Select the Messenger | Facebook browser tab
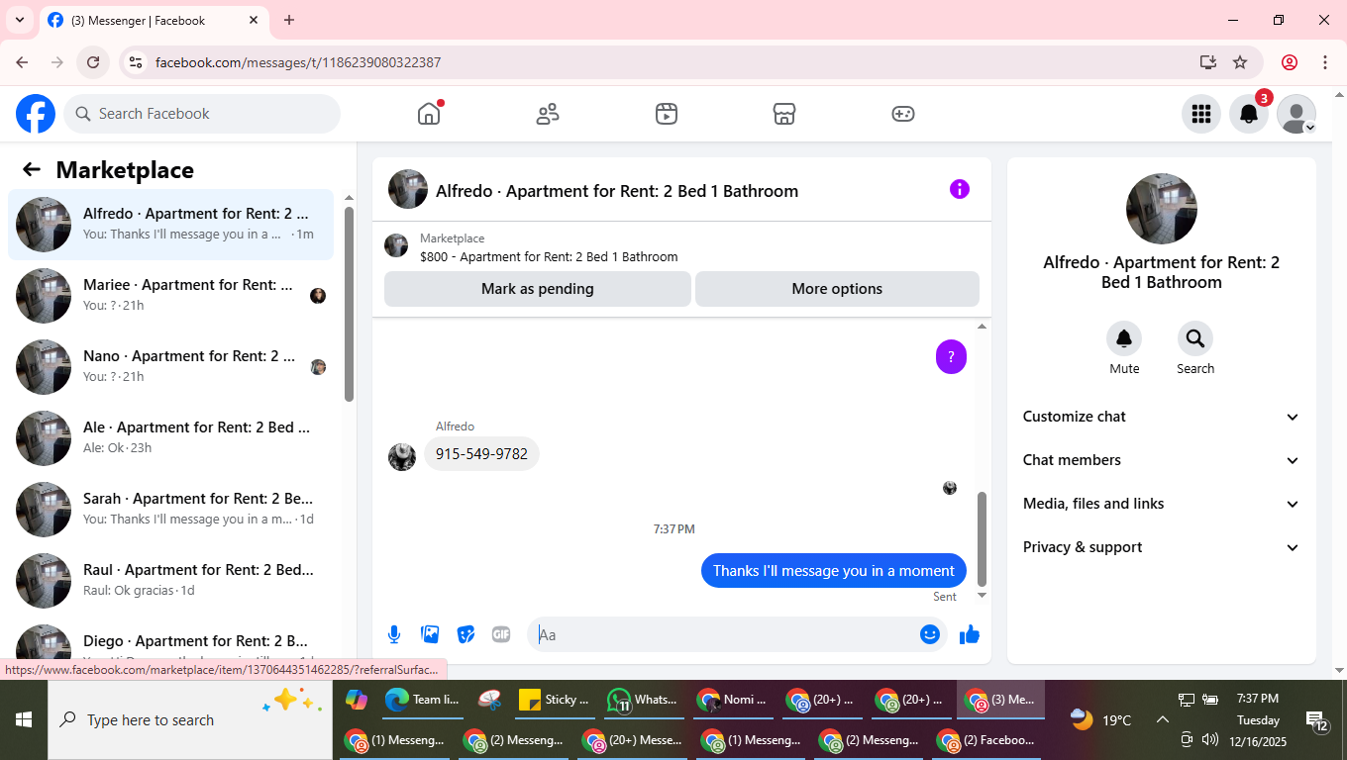 154,20
